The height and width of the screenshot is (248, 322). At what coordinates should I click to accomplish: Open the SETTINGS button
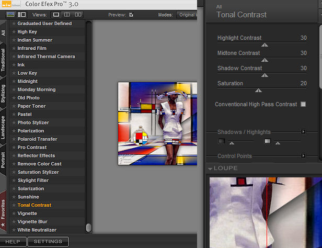48,242
